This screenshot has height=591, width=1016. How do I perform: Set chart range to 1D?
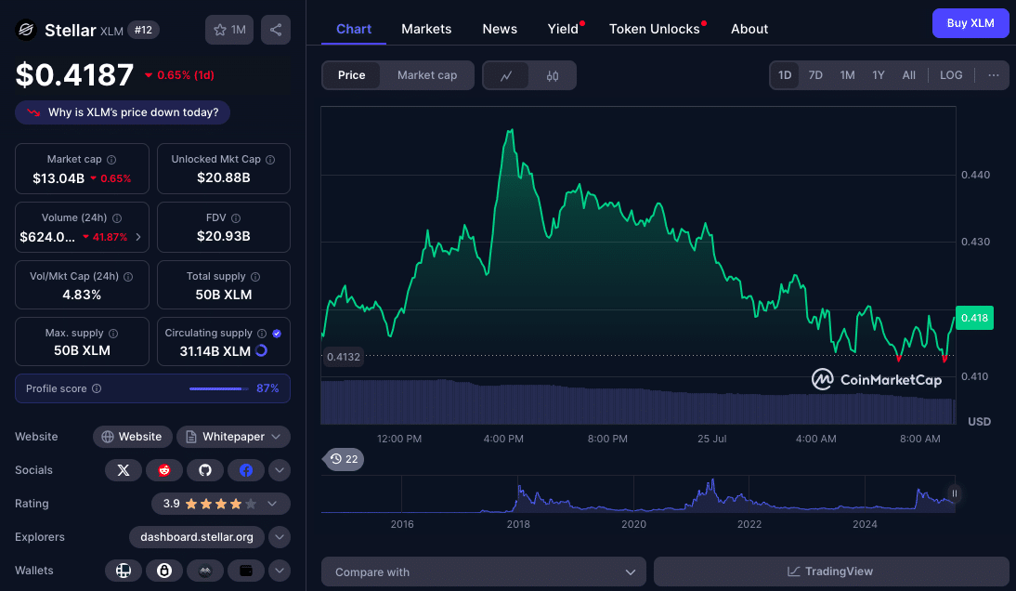tap(785, 75)
